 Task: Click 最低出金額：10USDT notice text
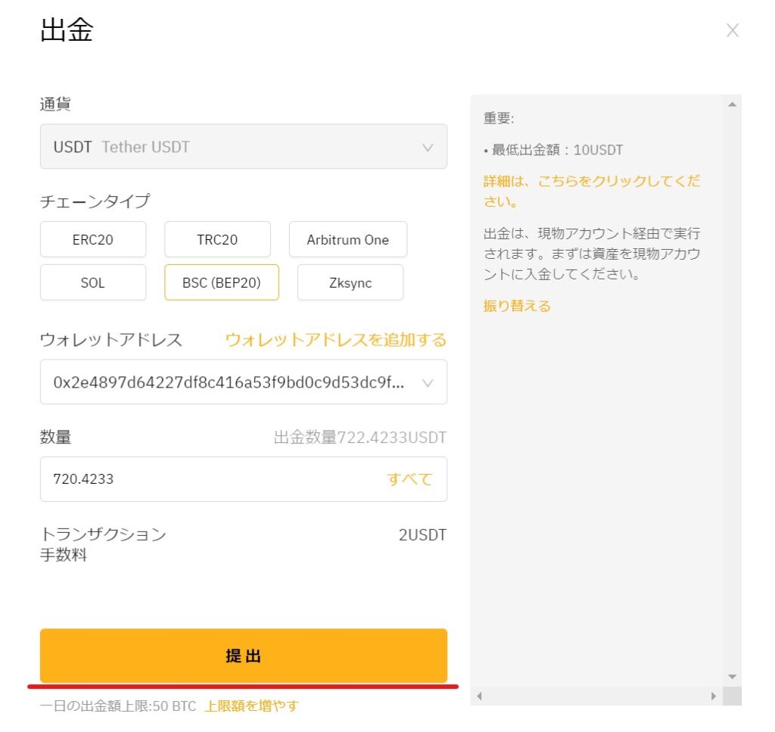[557, 150]
